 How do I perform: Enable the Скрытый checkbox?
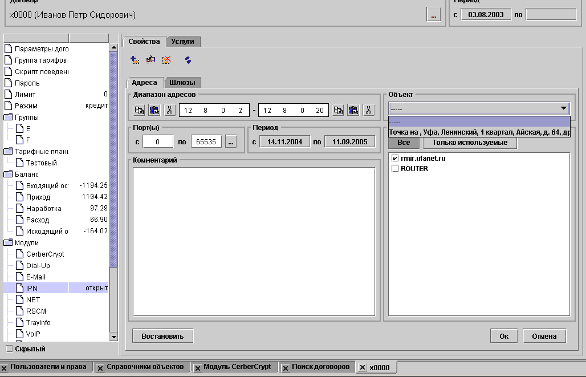pyautogui.click(x=9, y=348)
